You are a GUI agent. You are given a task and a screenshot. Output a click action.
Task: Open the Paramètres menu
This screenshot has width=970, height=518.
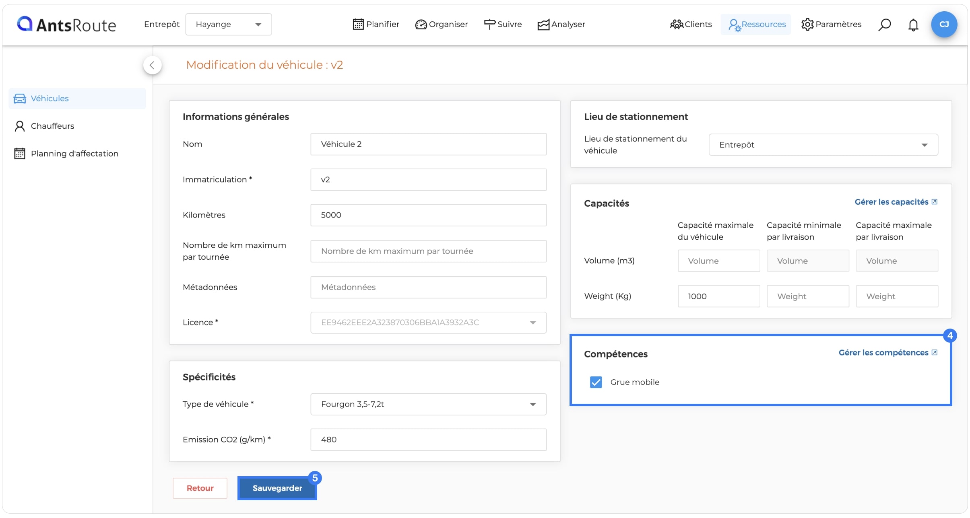tap(831, 25)
